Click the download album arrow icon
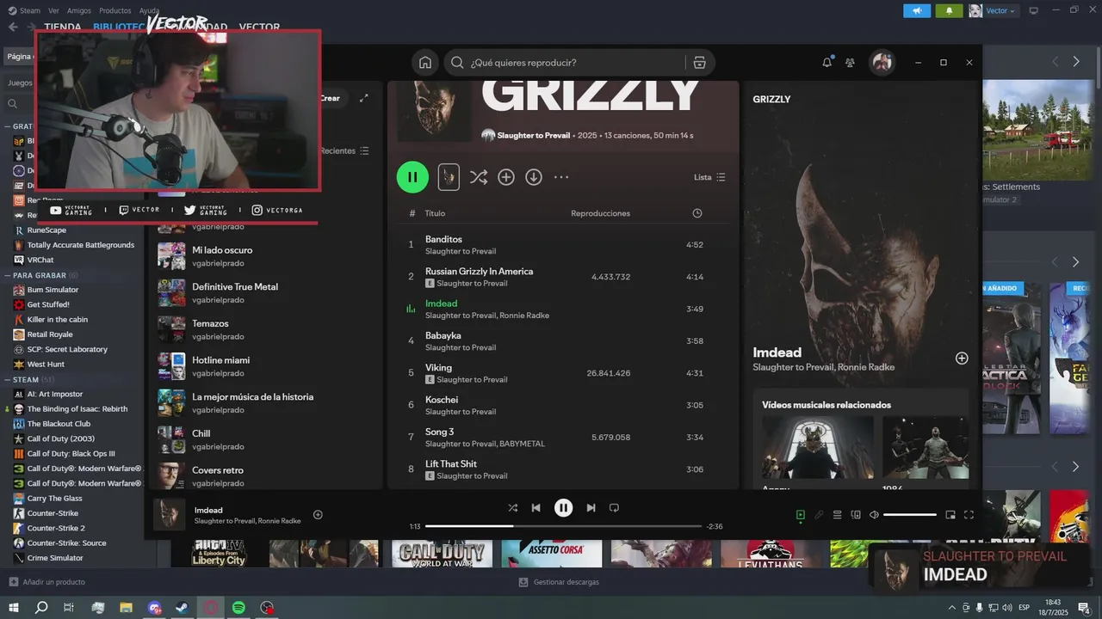The width and height of the screenshot is (1102, 619). click(534, 177)
